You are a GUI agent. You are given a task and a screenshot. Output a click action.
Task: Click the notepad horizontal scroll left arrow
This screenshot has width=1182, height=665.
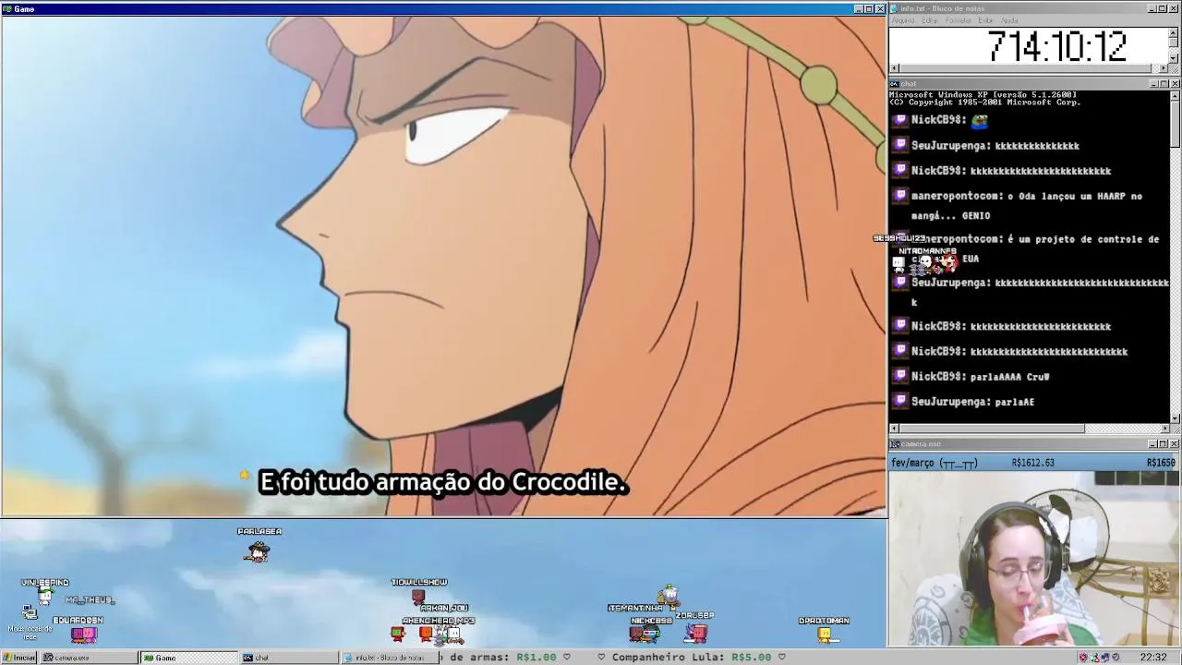[x=894, y=68]
